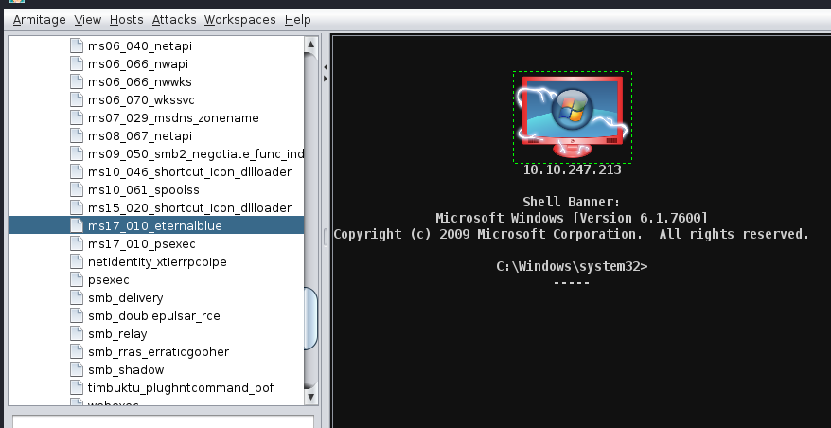Image resolution: width=831 pixels, height=428 pixels.
Task: Click the 10.10.247.213 host label
Action: (572, 171)
